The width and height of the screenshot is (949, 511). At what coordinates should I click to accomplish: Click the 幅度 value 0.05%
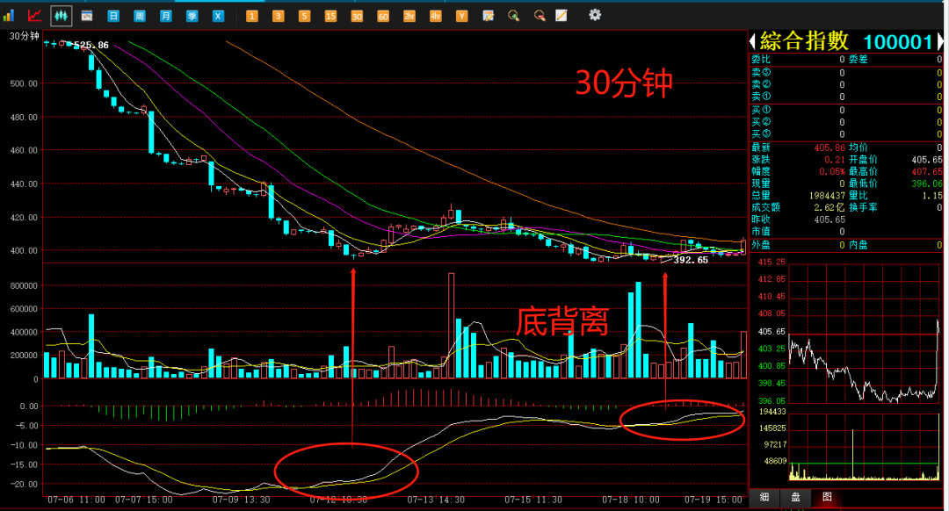click(x=832, y=172)
